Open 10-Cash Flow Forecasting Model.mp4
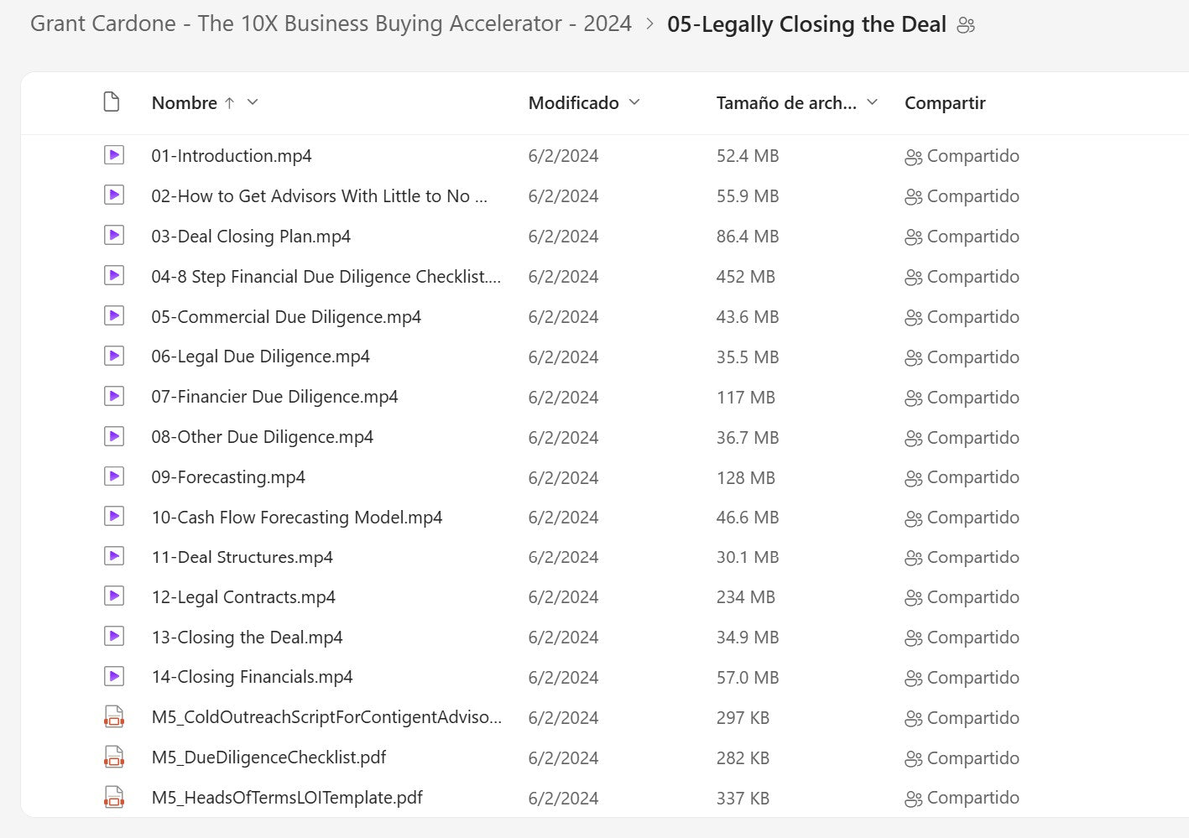Image resolution: width=1189 pixels, height=838 pixels. pyautogui.click(x=296, y=518)
